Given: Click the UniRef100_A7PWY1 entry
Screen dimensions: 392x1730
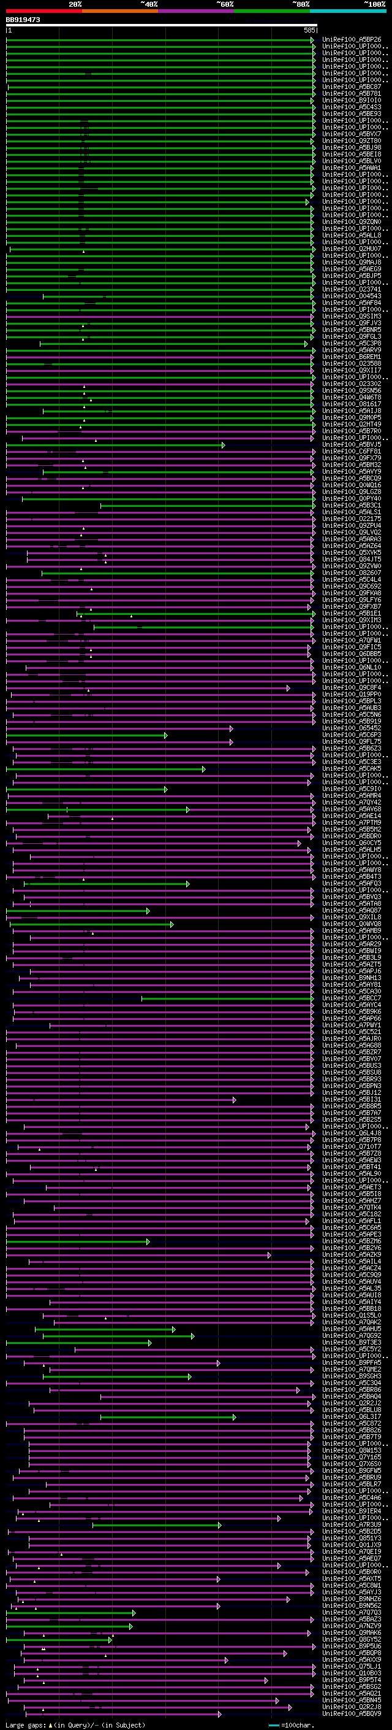Looking at the screenshot, I should tap(351, 1025).
